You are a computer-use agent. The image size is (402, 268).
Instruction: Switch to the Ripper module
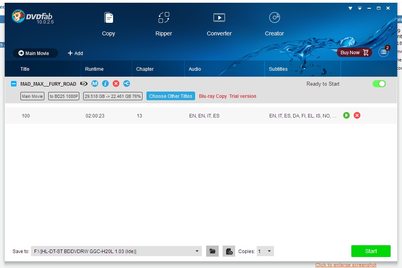(x=163, y=23)
